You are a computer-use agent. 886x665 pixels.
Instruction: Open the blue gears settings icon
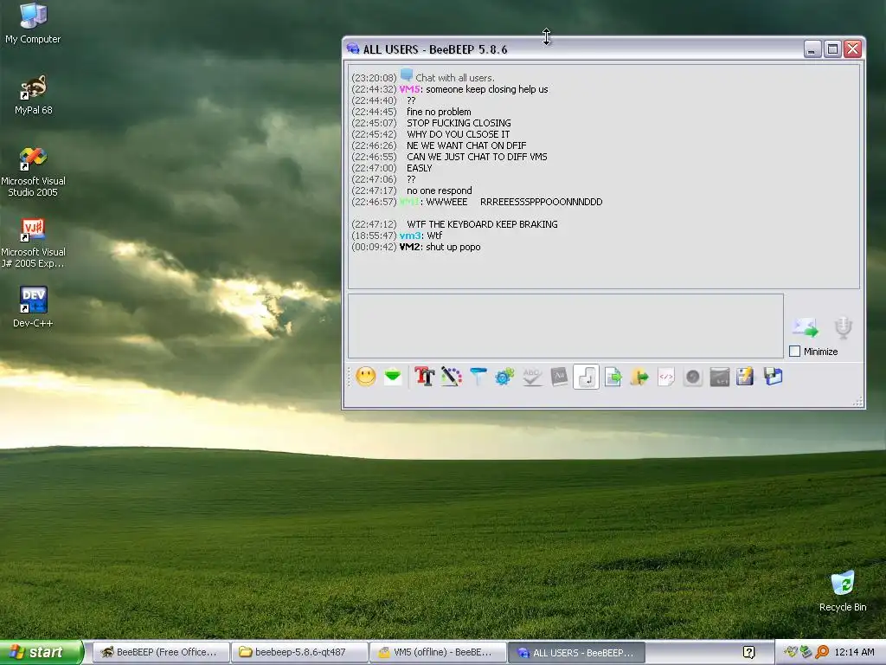(504, 377)
